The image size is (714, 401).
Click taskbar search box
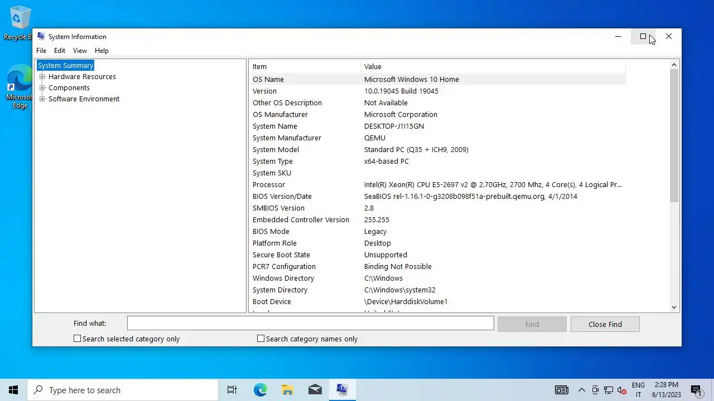(x=123, y=390)
